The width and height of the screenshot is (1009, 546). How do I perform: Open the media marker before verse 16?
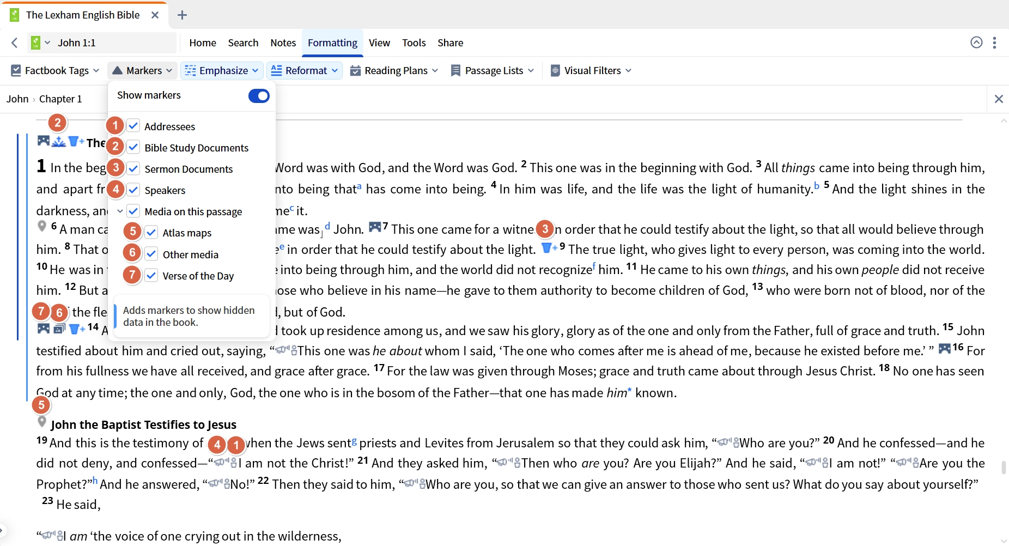[945, 348]
